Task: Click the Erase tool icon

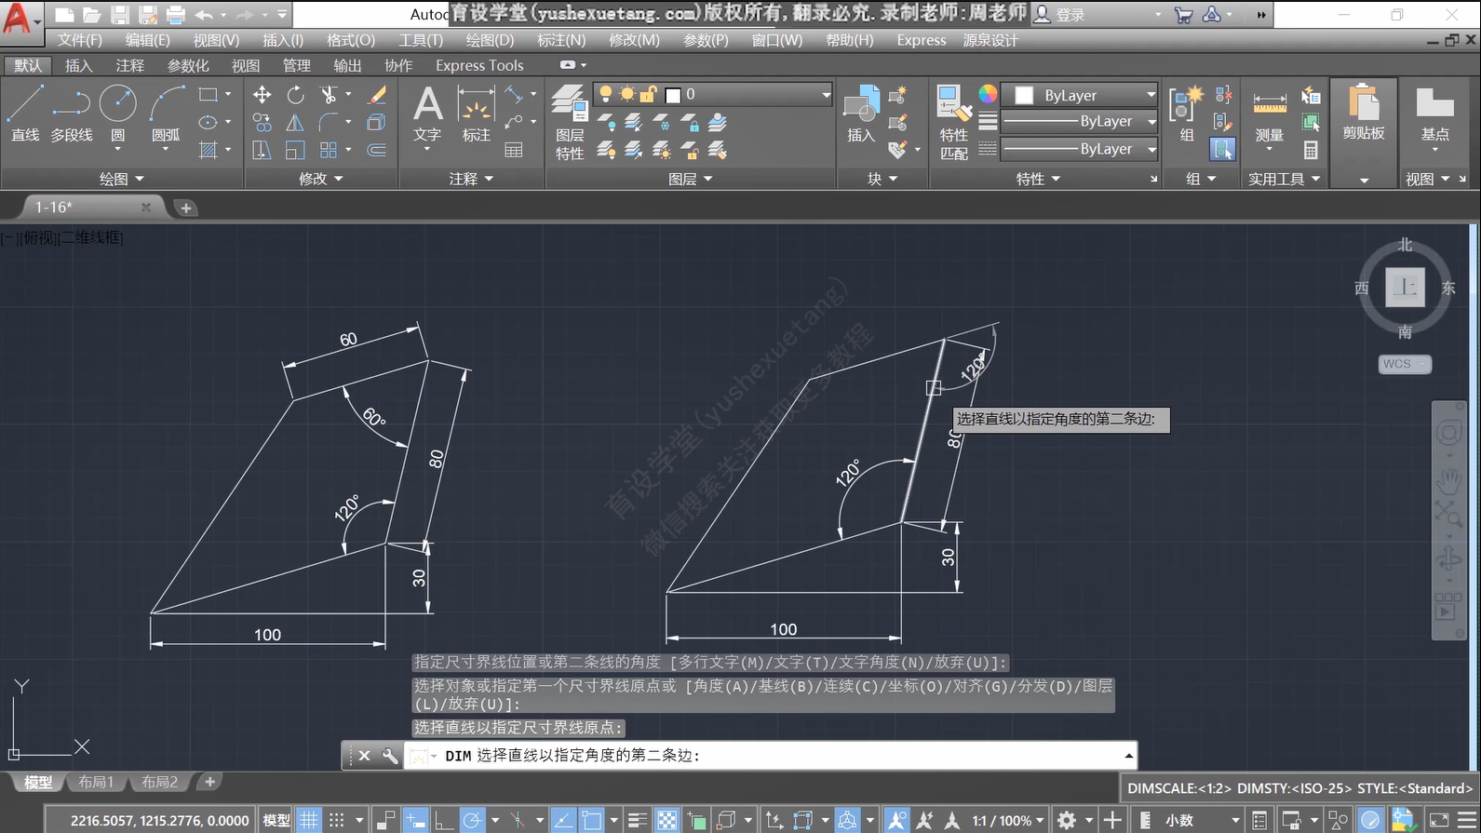Action: tap(376, 95)
